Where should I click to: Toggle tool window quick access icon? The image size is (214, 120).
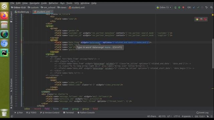tap(12, 116)
